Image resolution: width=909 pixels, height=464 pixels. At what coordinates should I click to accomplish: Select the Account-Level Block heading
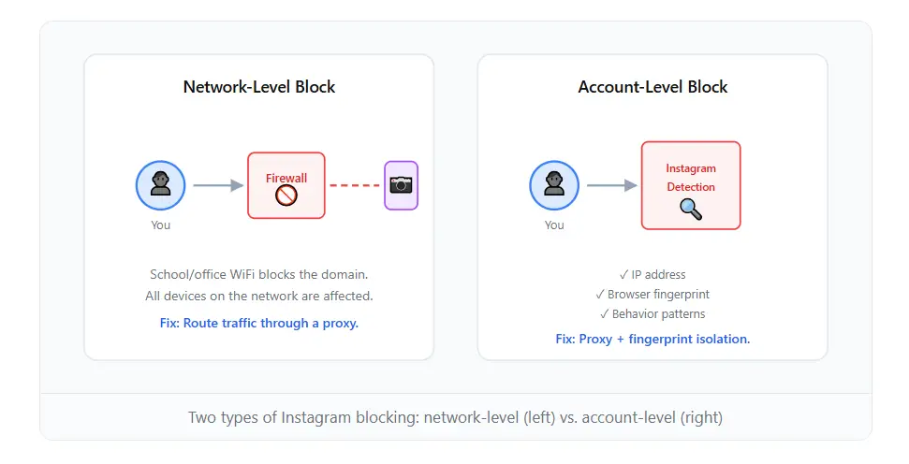652,87
